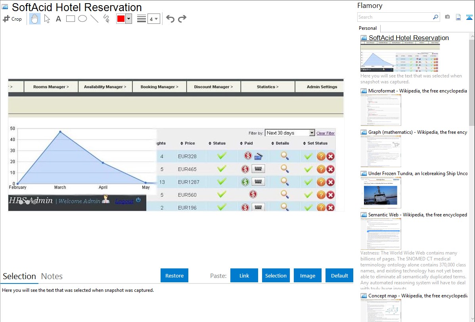Screen dimensions: 475x322
Task: Pick the ellipse drawing tool
Action: pyautogui.click(x=82, y=19)
